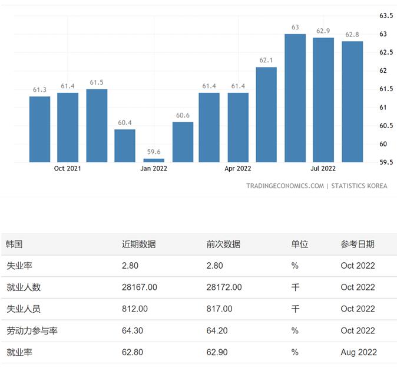The image size is (397, 368).
Task: Select the 59.6 bar near Jan 2022
Action: tap(154, 160)
